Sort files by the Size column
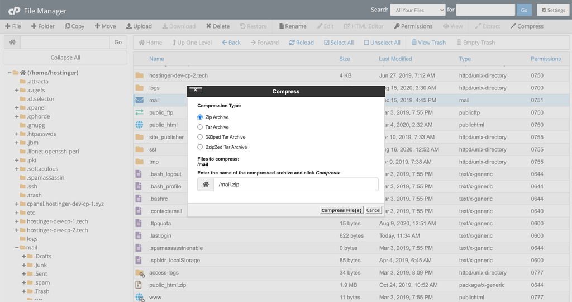 point(344,59)
